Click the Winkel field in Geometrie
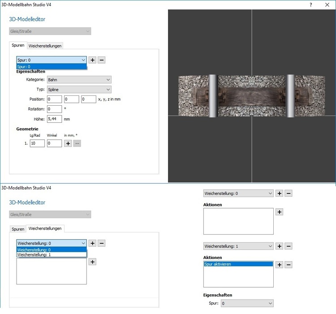This screenshot has width=336, height=314. coord(54,143)
